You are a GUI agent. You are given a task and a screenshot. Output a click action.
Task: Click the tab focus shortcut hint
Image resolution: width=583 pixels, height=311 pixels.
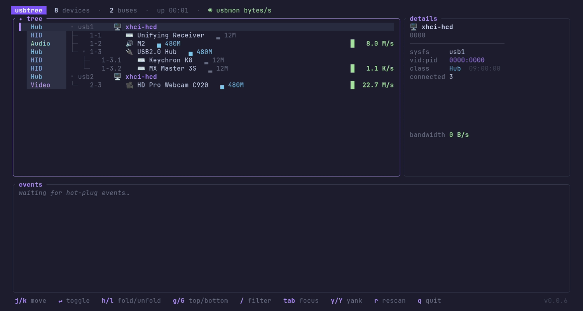[x=301, y=301]
